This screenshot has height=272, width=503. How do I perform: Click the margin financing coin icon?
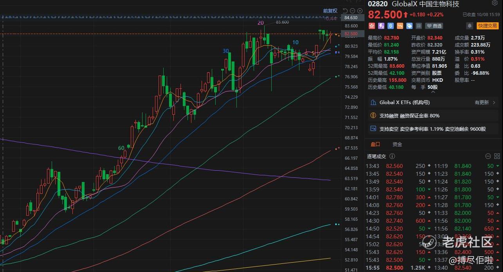(373, 116)
